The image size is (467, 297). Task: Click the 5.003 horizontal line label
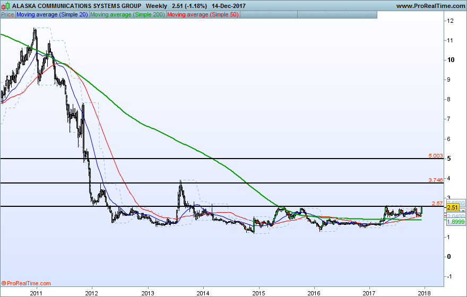point(436,155)
